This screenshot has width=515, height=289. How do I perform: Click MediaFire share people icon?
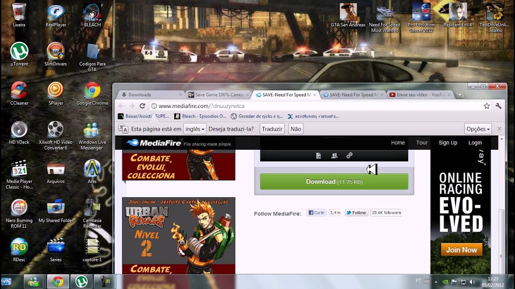tap(334, 156)
